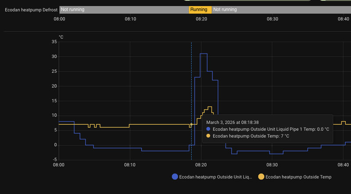Click the 30 label on the y-axis
This screenshot has height=194, width=351.
54,57
